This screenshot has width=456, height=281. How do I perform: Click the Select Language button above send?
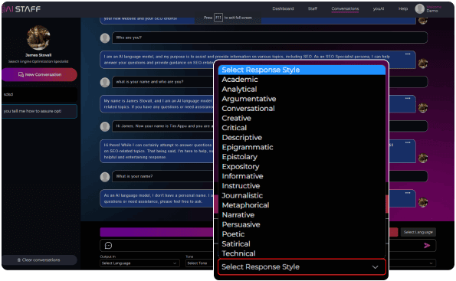pyautogui.click(x=418, y=232)
